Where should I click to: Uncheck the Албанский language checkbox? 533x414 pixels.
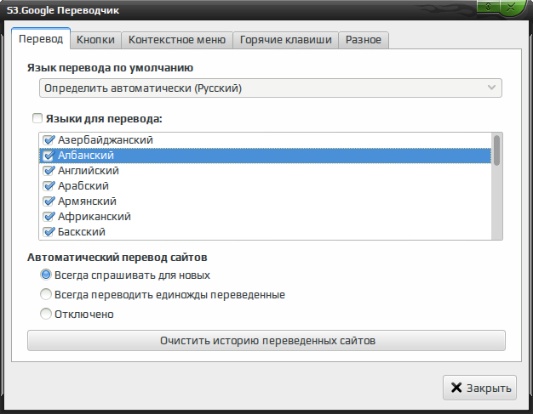point(49,156)
